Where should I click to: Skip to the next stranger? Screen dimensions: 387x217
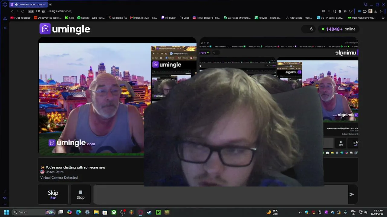pyautogui.click(x=53, y=194)
